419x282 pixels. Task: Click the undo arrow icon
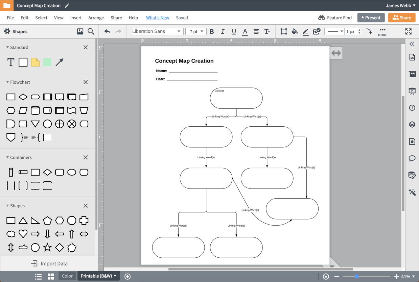(107, 31)
